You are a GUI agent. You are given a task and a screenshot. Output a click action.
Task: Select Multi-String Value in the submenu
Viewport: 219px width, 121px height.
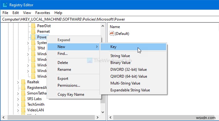pyautogui.click(x=133, y=83)
